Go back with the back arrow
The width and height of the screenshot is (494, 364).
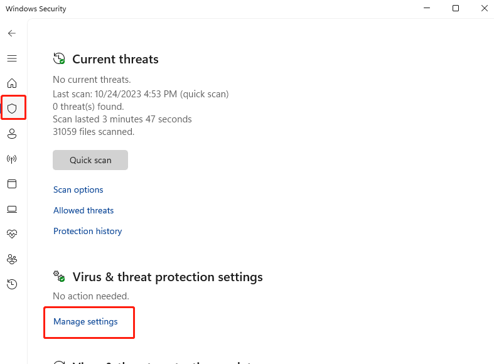[x=12, y=33]
